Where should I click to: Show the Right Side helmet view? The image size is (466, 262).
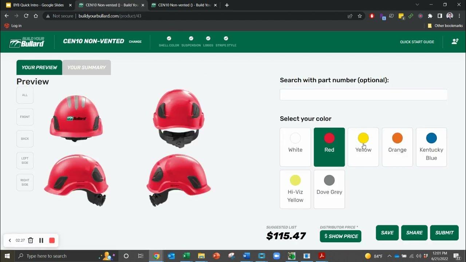click(25, 182)
